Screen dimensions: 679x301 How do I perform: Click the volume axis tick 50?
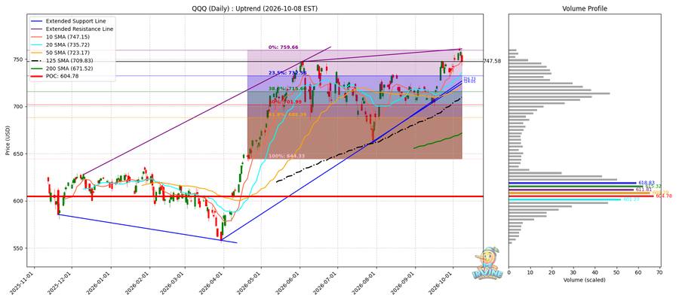[616, 272]
